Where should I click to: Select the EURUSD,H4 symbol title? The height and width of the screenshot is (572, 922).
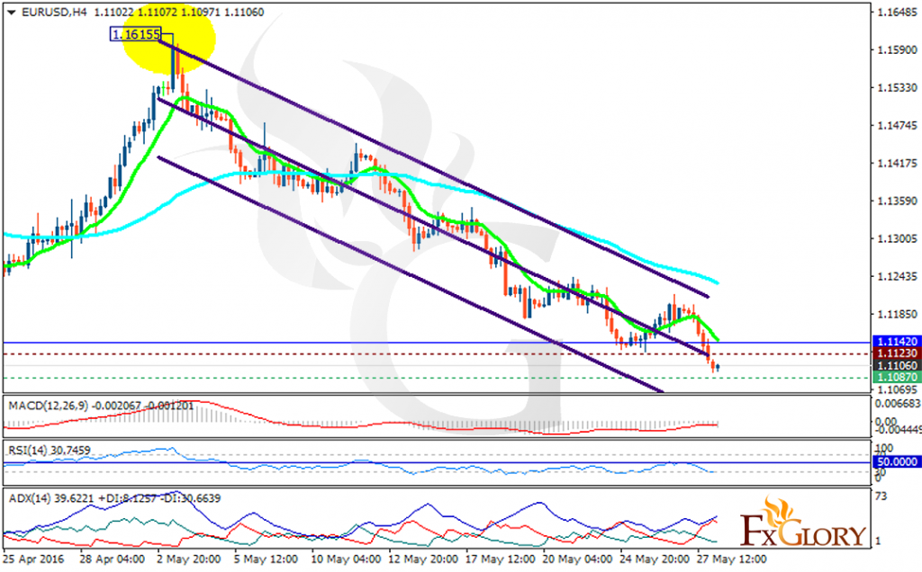(x=53, y=13)
